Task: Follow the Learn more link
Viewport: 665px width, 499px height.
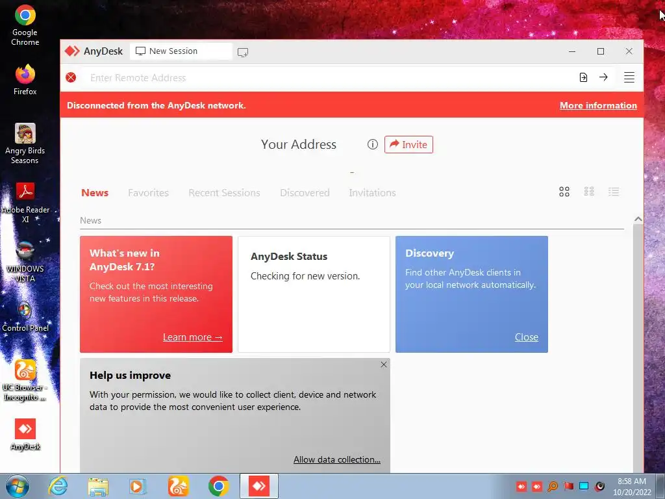Action: pyautogui.click(x=192, y=337)
